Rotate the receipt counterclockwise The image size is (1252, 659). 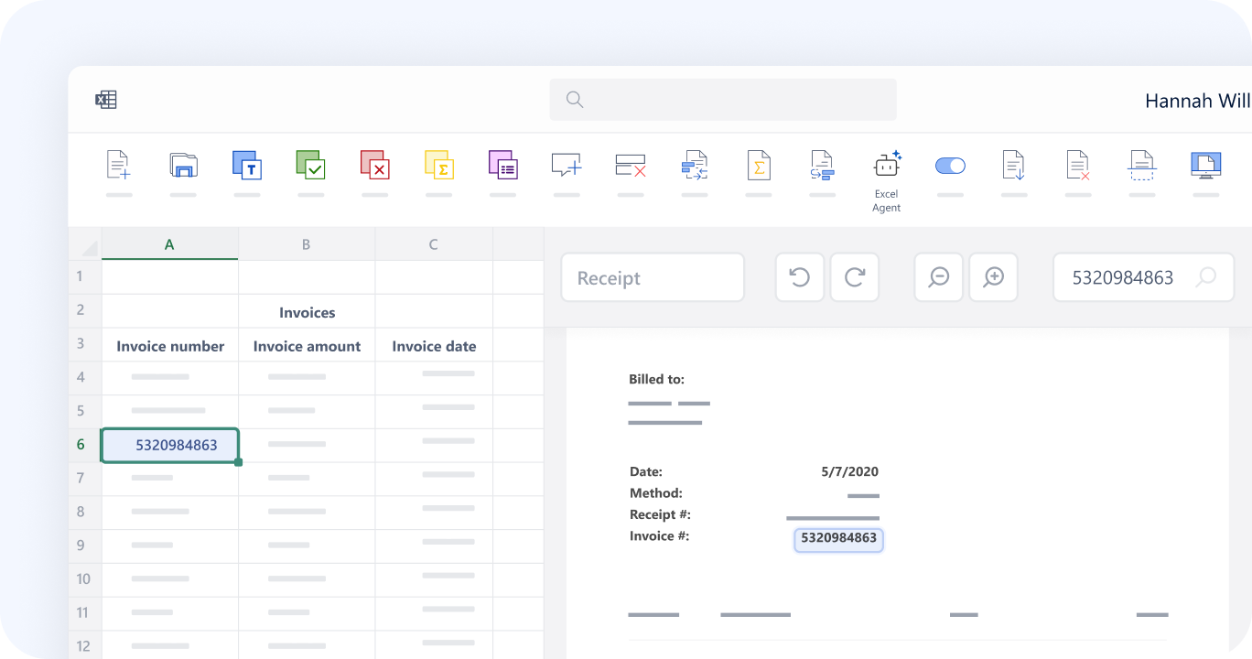click(800, 277)
